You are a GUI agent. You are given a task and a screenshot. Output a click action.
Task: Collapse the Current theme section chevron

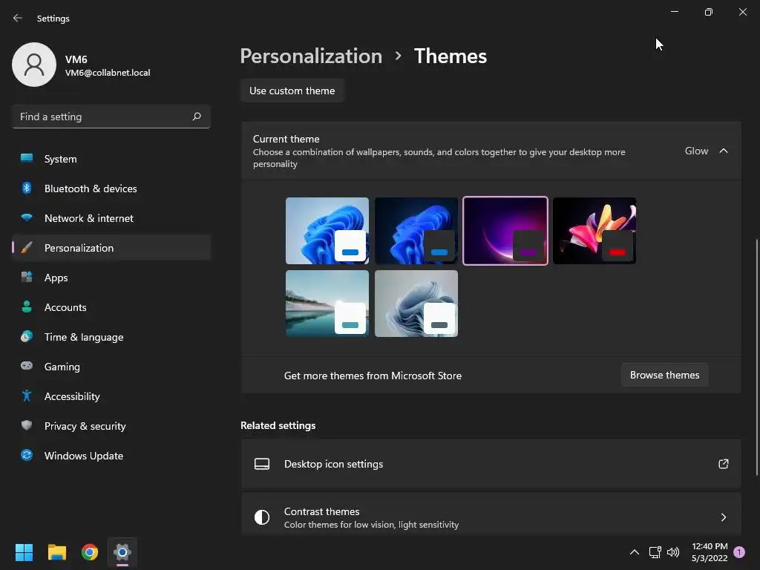[723, 151]
